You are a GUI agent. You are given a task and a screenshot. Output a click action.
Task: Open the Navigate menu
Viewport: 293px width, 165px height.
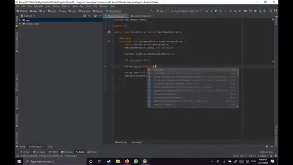click(38, 6)
